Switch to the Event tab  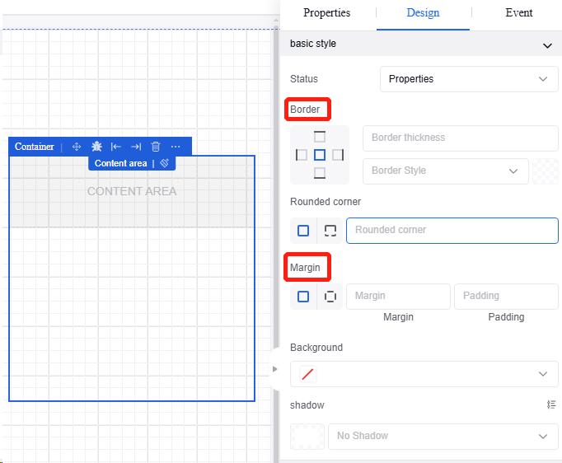[x=519, y=13]
